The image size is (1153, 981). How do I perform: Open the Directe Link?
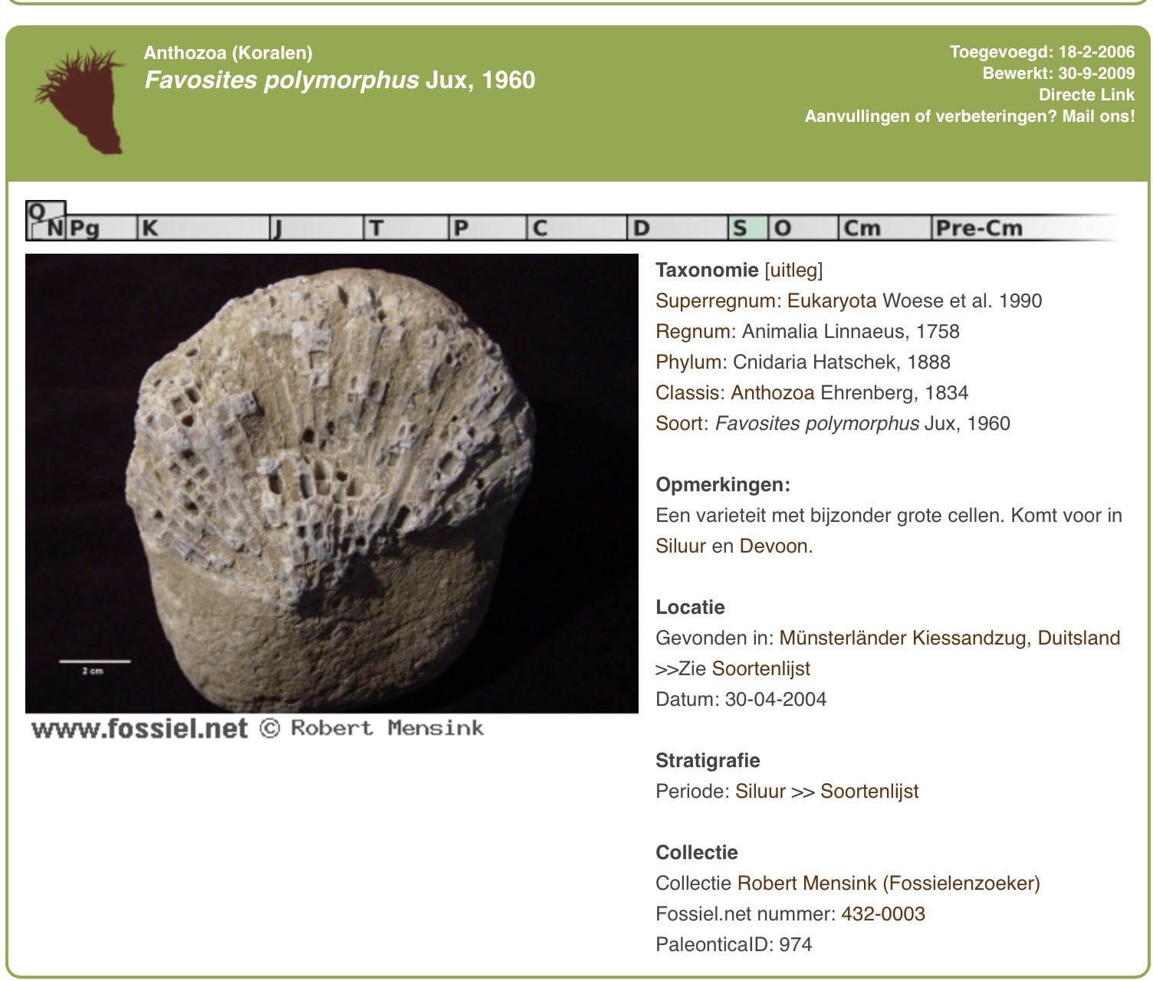pos(1086,95)
